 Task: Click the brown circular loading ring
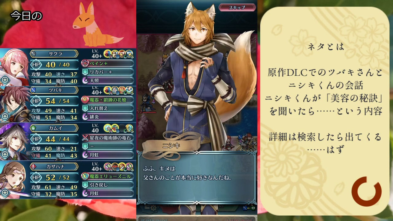coord(366,192)
